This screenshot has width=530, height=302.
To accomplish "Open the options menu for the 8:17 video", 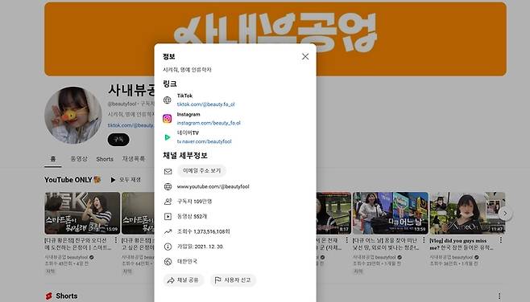I will point(347,240).
